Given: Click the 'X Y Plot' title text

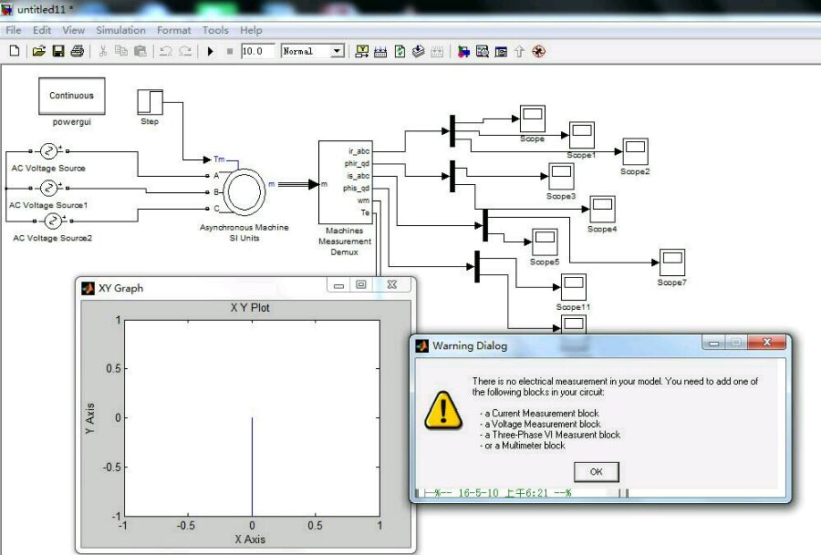Looking at the screenshot, I should point(250,308).
